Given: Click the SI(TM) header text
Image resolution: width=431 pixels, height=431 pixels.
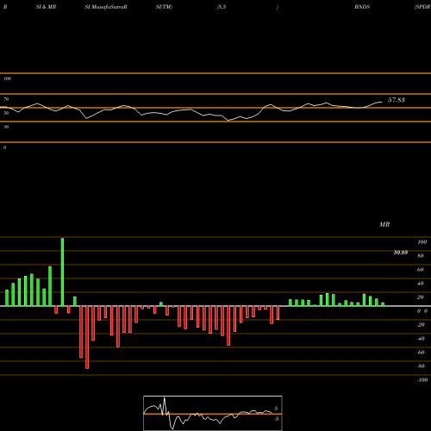Looking at the screenshot, I should pos(164,7).
